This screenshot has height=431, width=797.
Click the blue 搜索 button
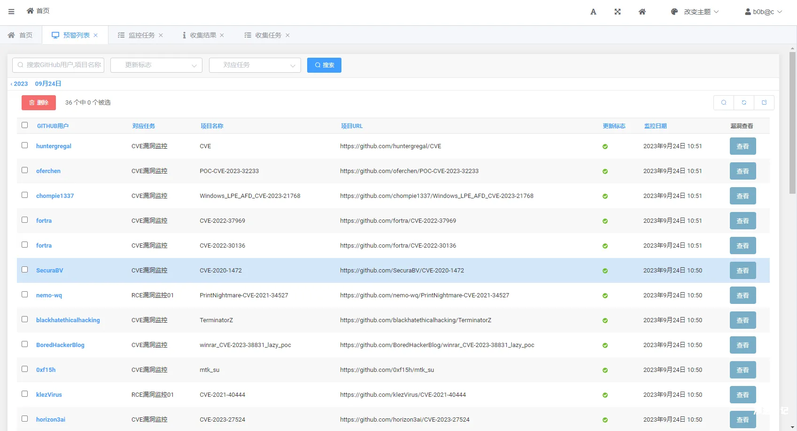click(324, 65)
